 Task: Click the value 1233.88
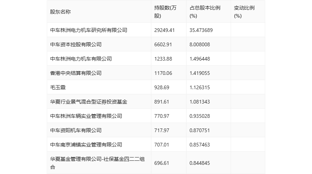click(x=163, y=59)
